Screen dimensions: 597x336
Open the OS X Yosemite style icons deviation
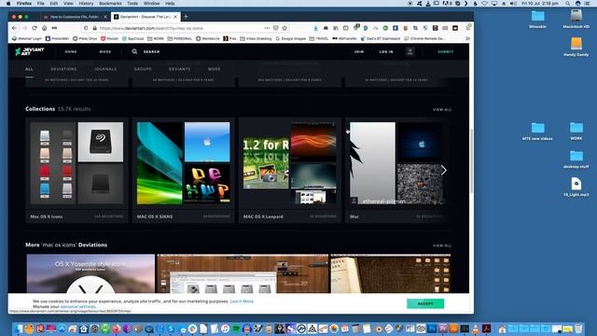(x=90, y=273)
